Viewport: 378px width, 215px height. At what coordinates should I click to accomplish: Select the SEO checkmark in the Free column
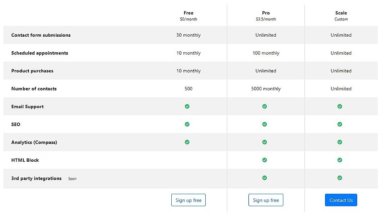pos(187,124)
